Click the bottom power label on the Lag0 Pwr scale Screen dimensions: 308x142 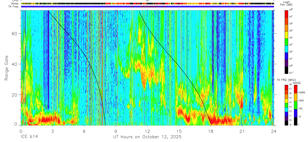click(x=292, y=73)
